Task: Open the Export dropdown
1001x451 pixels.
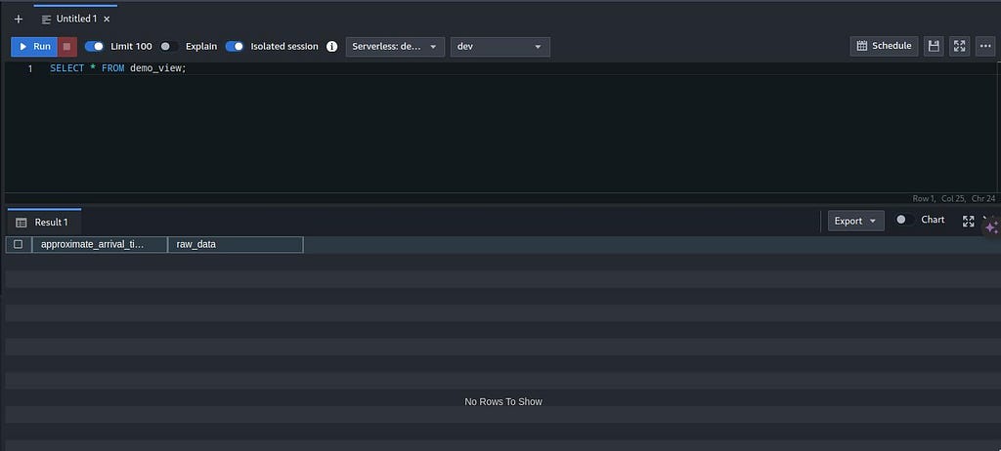Action: (856, 221)
